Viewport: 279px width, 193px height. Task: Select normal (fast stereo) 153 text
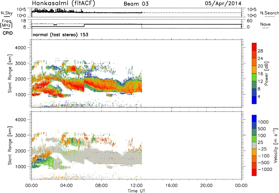(60, 34)
